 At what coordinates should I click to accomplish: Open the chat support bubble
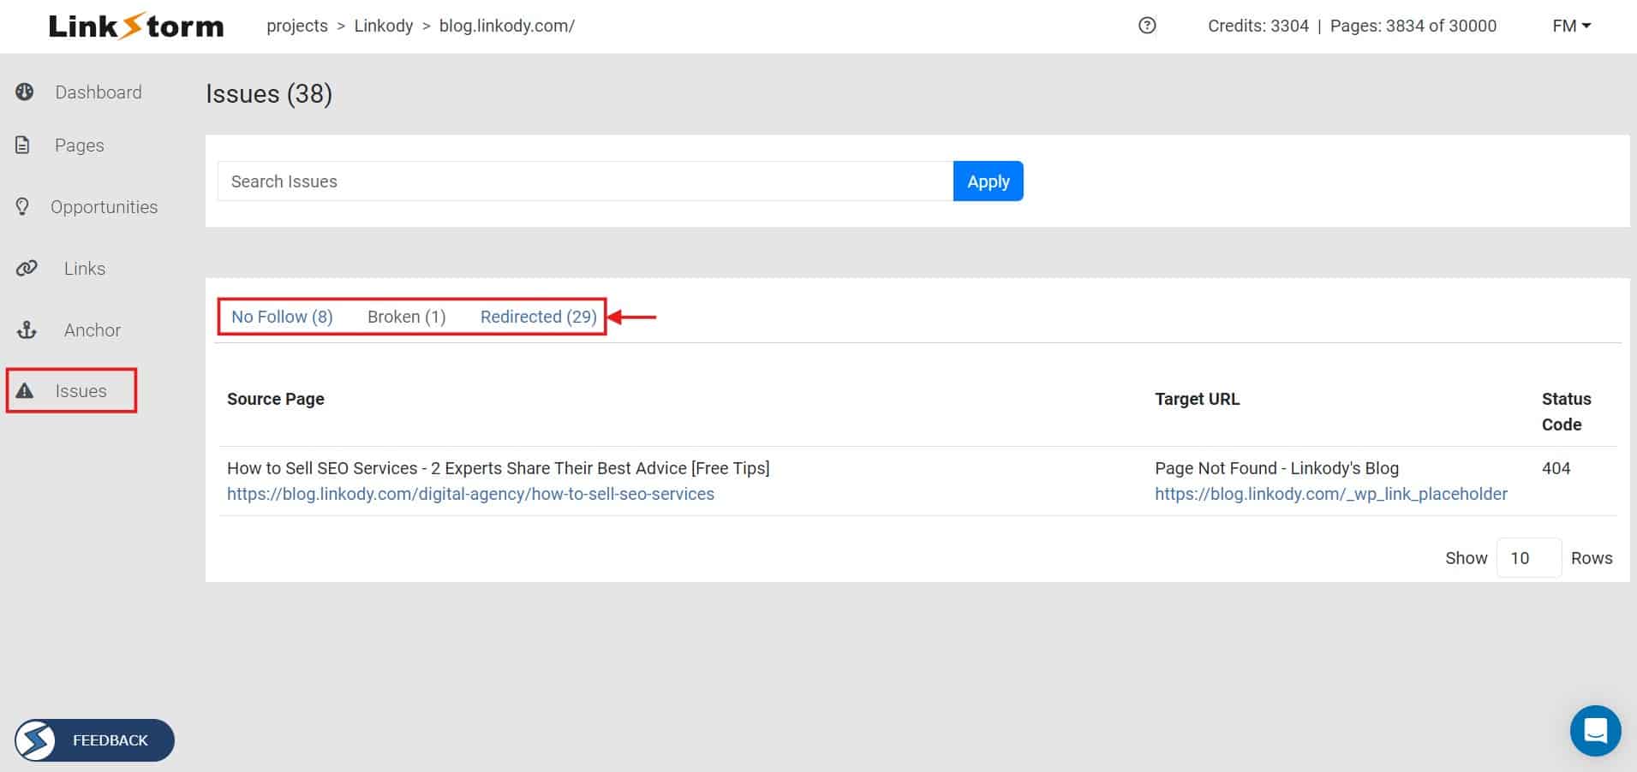[x=1595, y=731]
